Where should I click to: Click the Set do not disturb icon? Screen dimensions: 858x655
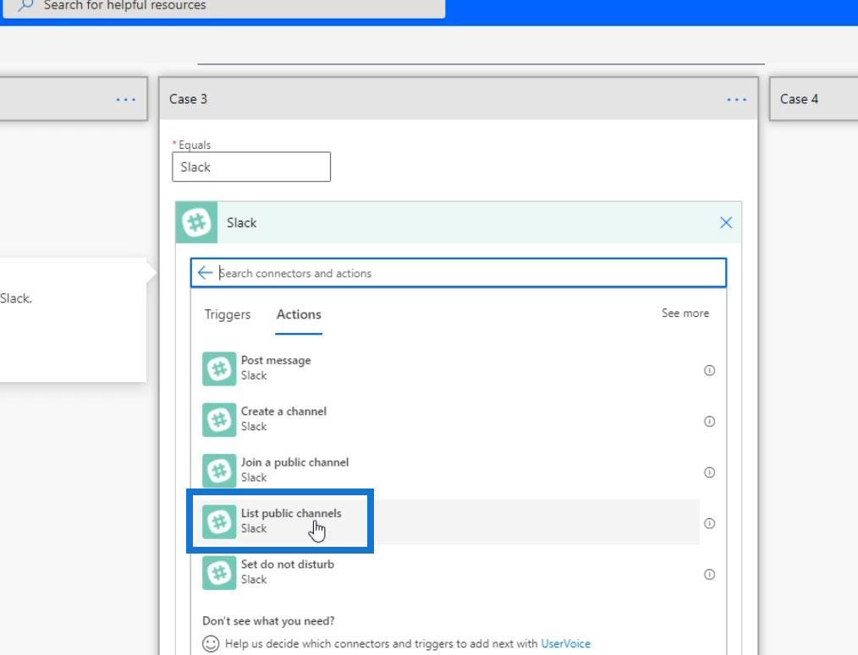(219, 572)
